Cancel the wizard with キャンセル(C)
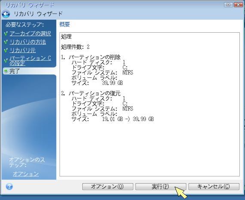Image resolution: width=245 pixels, height=200 pixels. coord(214,187)
